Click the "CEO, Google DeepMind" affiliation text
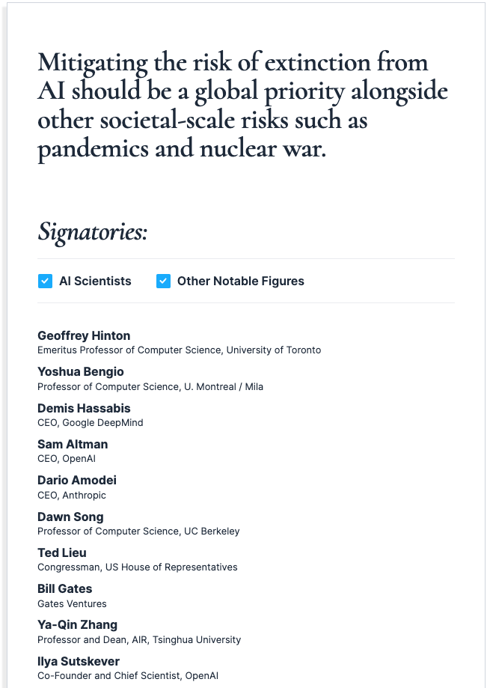 tap(91, 422)
